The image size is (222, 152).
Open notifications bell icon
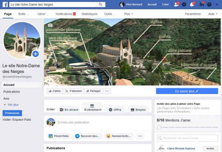[192, 4]
